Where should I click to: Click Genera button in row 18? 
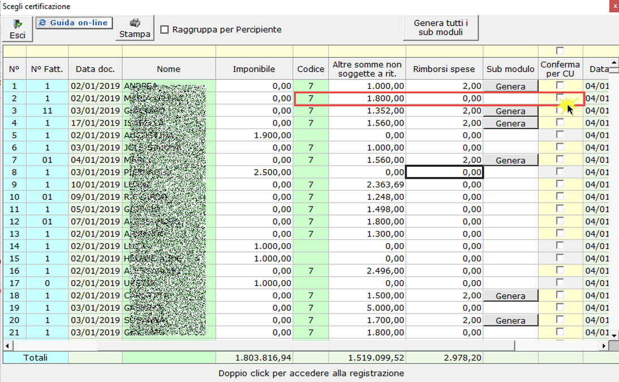coord(510,295)
